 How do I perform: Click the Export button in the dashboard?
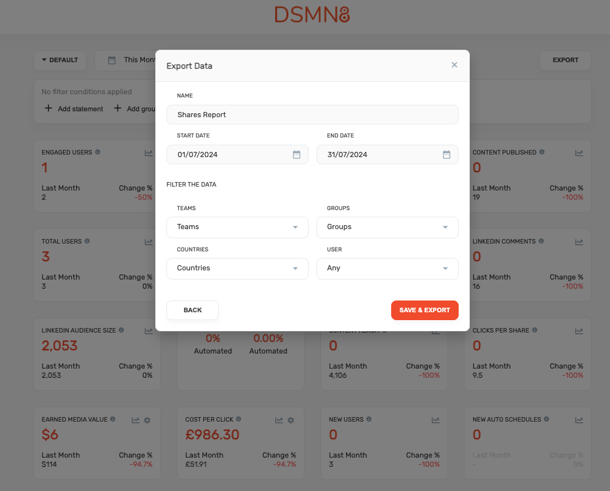point(565,60)
